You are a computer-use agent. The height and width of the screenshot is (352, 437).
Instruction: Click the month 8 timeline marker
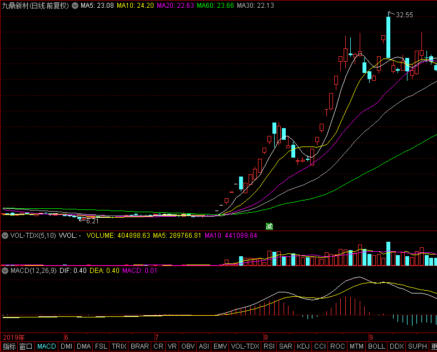click(x=266, y=337)
